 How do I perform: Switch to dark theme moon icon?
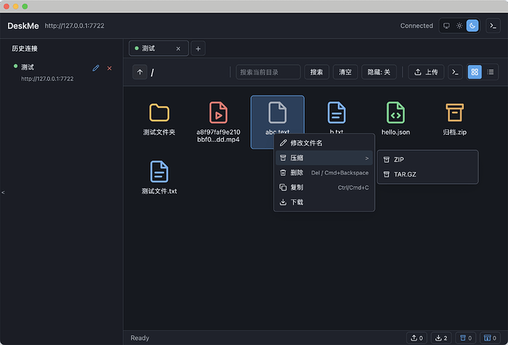(473, 26)
